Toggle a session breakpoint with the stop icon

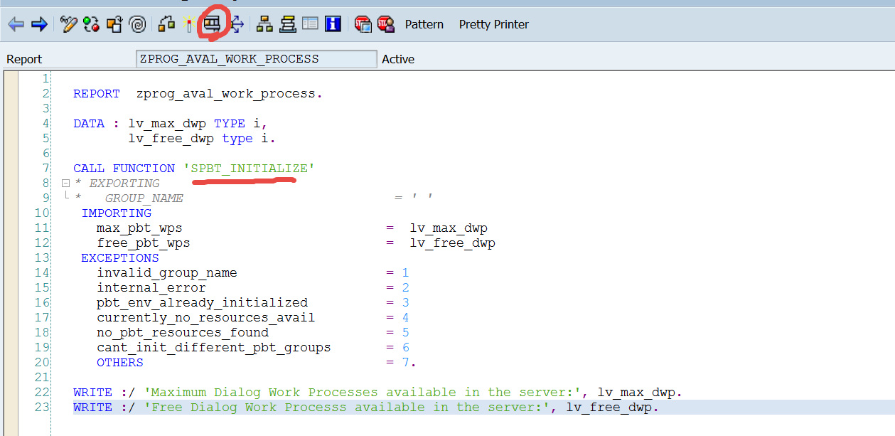pyautogui.click(x=363, y=23)
